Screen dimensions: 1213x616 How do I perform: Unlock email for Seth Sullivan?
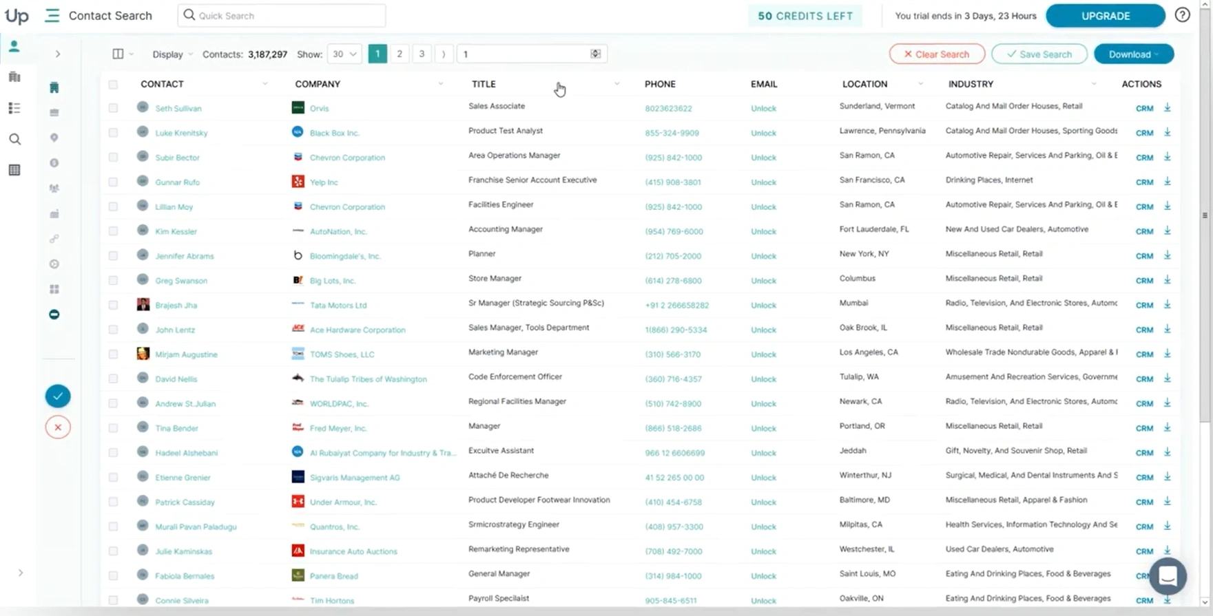click(763, 108)
